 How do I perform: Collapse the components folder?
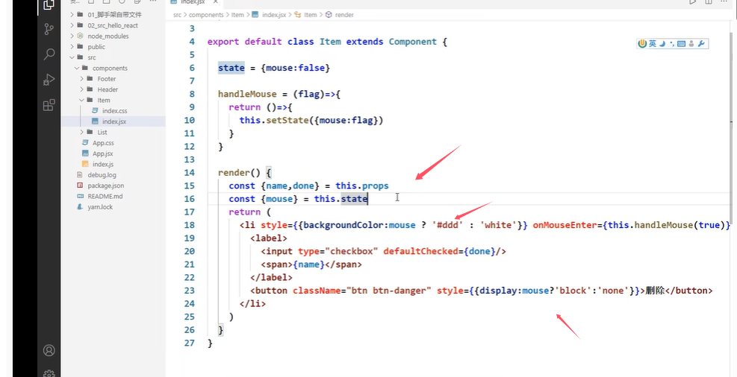[77, 68]
